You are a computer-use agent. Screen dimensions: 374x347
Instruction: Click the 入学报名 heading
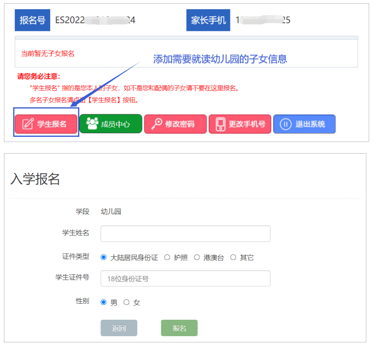(x=35, y=179)
